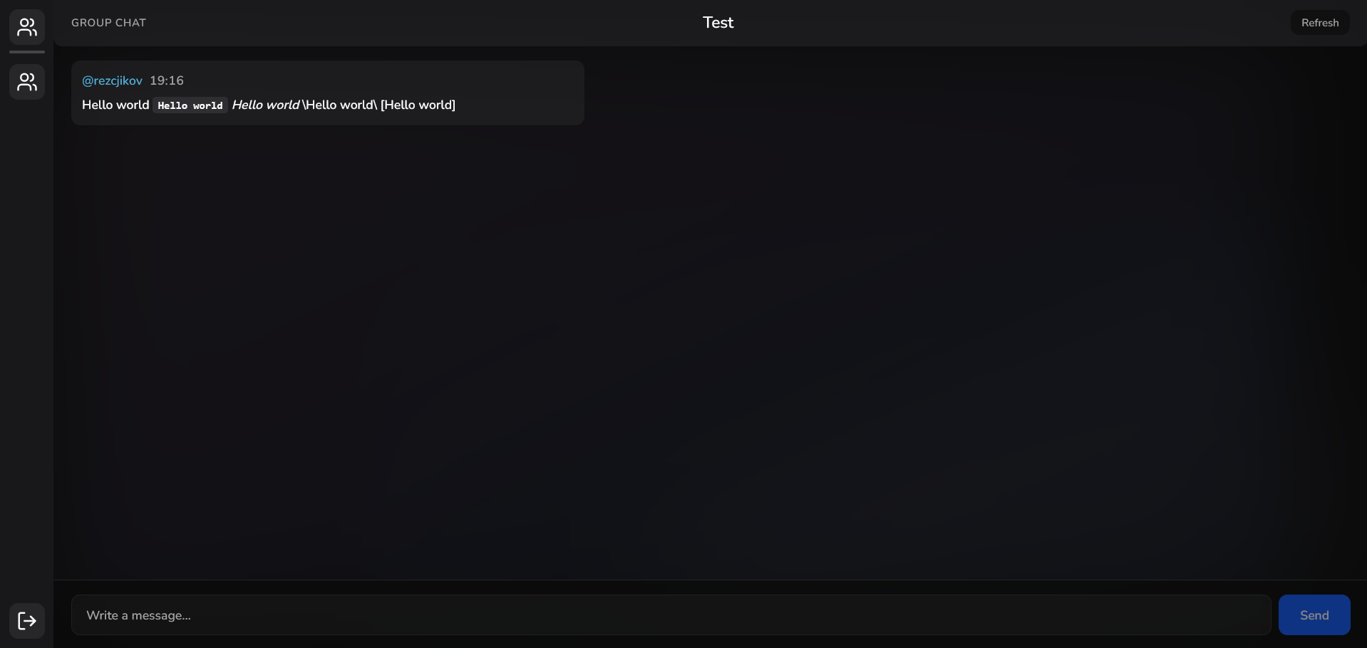The image size is (1367, 648).
Task: Click the 19:16 message timestamp
Action: [167, 80]
